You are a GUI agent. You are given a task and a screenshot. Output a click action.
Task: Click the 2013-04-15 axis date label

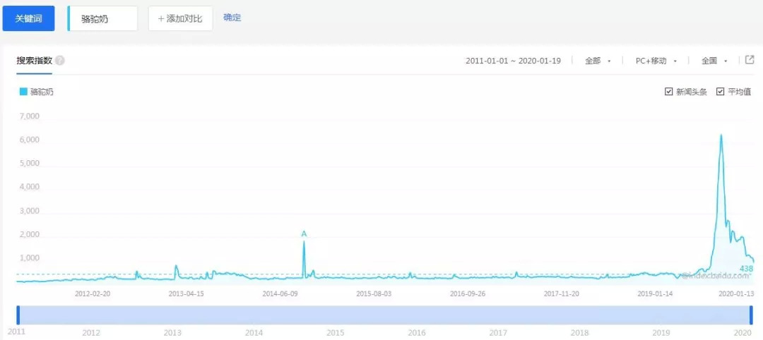point(187,294)
